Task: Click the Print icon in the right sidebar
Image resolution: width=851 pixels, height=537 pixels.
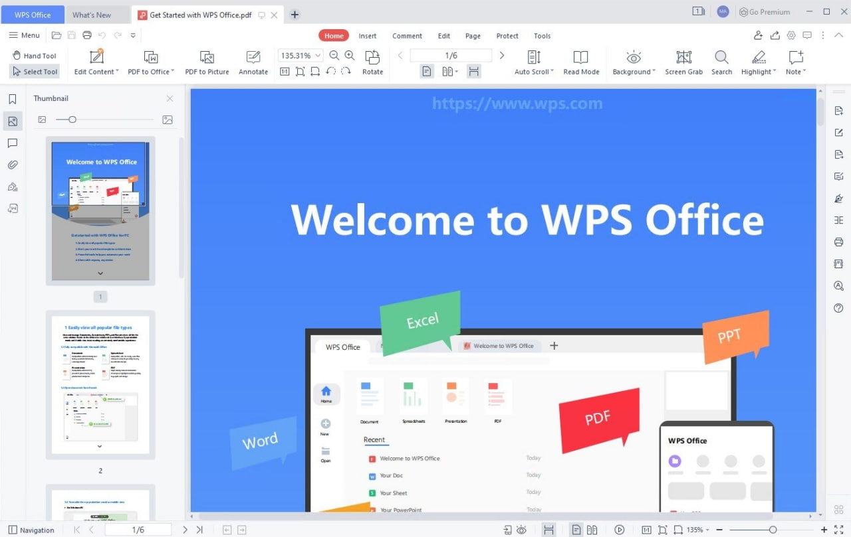Action: [838, 242]
